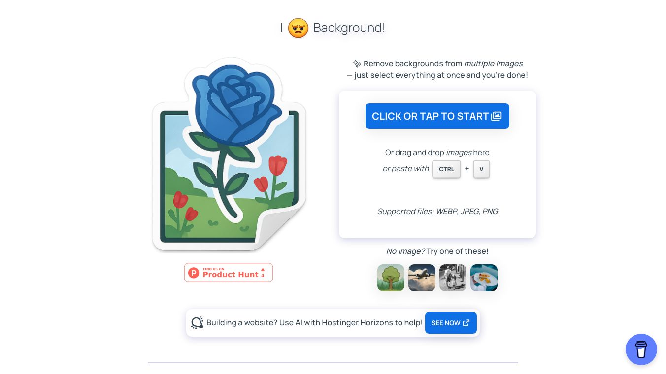Click the angry face emoji in the title
The image size is (666, 374).
[298, 28]
